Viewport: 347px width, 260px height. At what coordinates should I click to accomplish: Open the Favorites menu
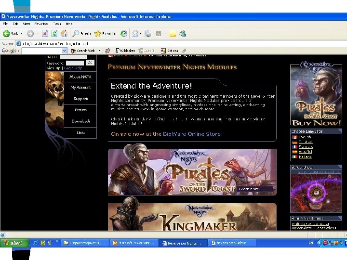(x=41, y=24)
